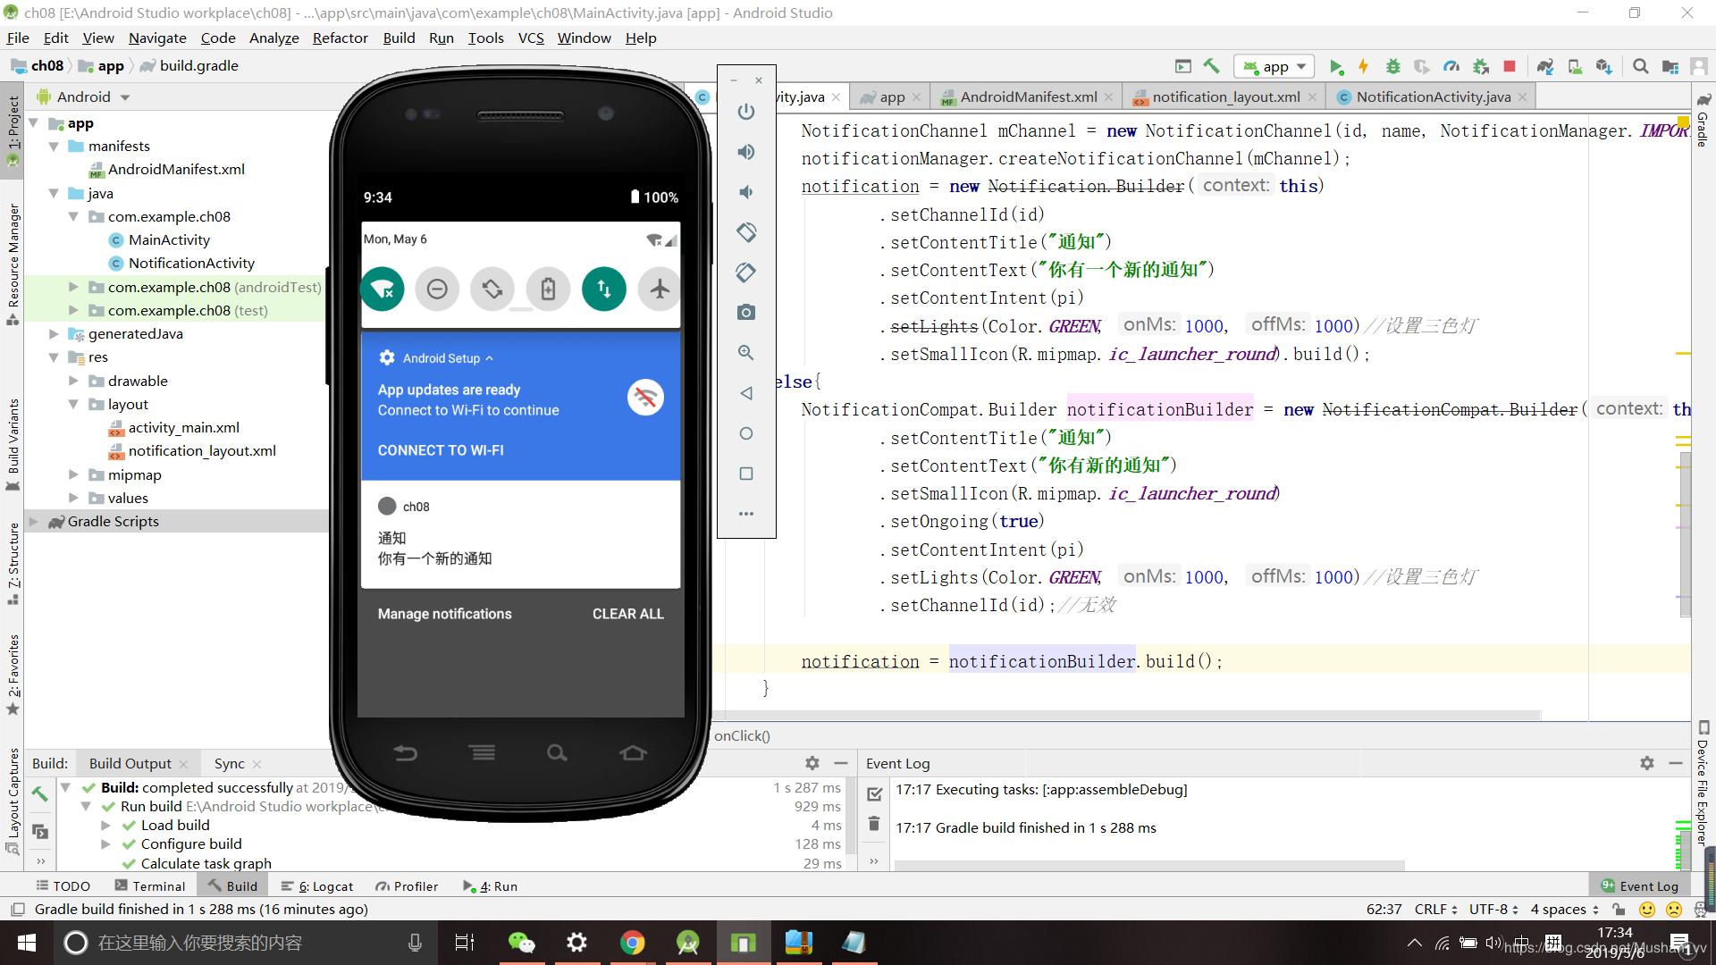Sync project with Gradle files elephant icon

click(x=1545, y=65)
